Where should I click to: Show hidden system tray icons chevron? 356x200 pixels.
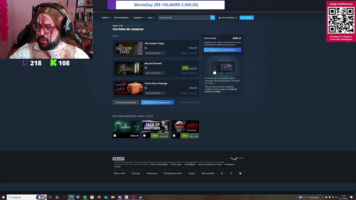click(x=323, y=197)
